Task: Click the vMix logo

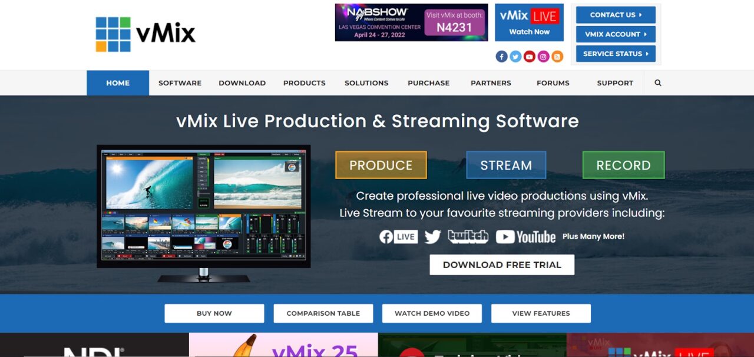Action: tap(145, 34)
